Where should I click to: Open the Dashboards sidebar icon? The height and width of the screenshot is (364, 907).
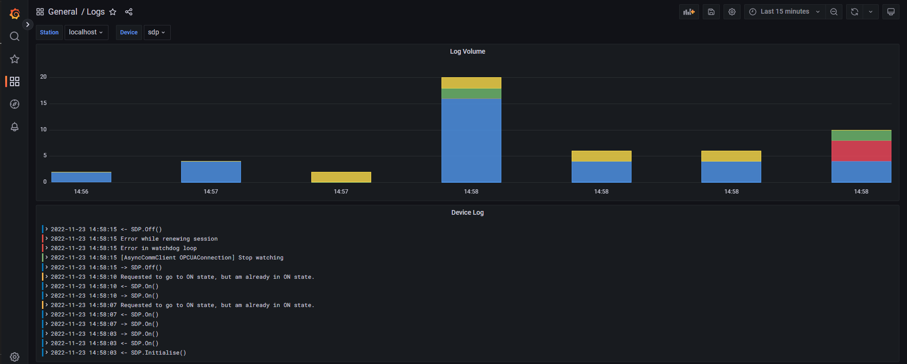[15, 81]
